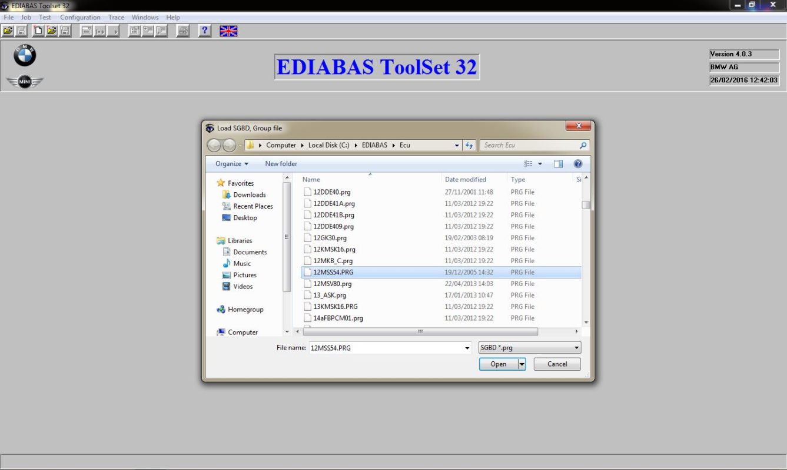Click the Open button
This screenshot has height=470, width=787.
pos(498,364)
